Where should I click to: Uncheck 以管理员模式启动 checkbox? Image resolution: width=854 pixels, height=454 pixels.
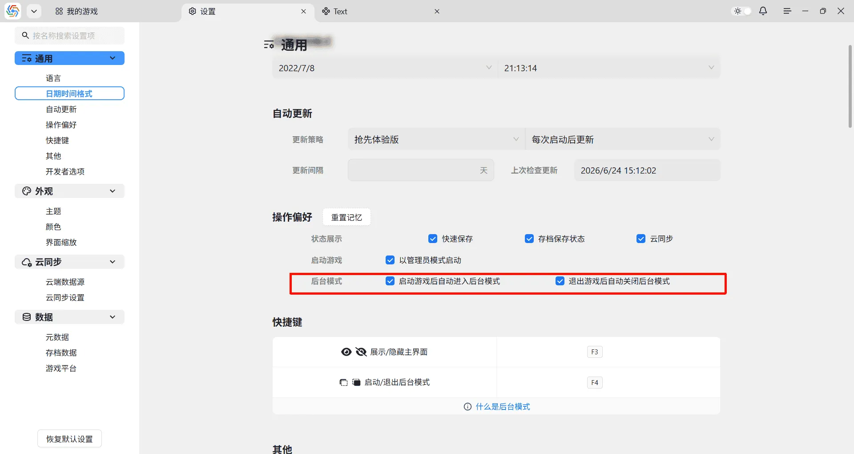coord(390,260)
